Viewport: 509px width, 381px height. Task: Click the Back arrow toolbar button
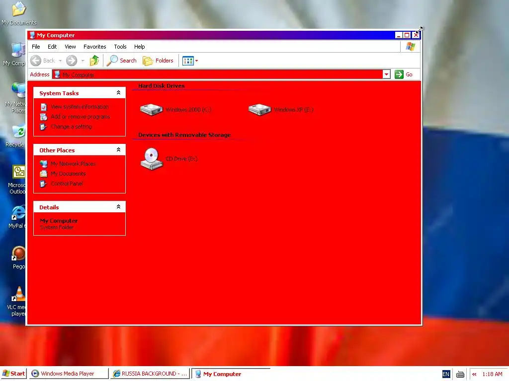(36, 61)
